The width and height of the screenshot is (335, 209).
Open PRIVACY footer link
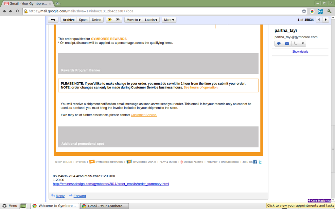(x=212, y=162)
